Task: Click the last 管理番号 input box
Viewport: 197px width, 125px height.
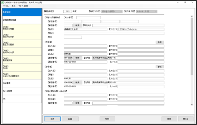Action: [130, 22]
